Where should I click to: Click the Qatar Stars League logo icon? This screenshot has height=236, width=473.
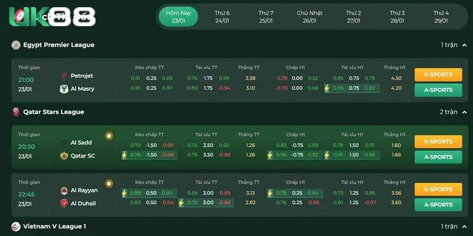(15, 112)
